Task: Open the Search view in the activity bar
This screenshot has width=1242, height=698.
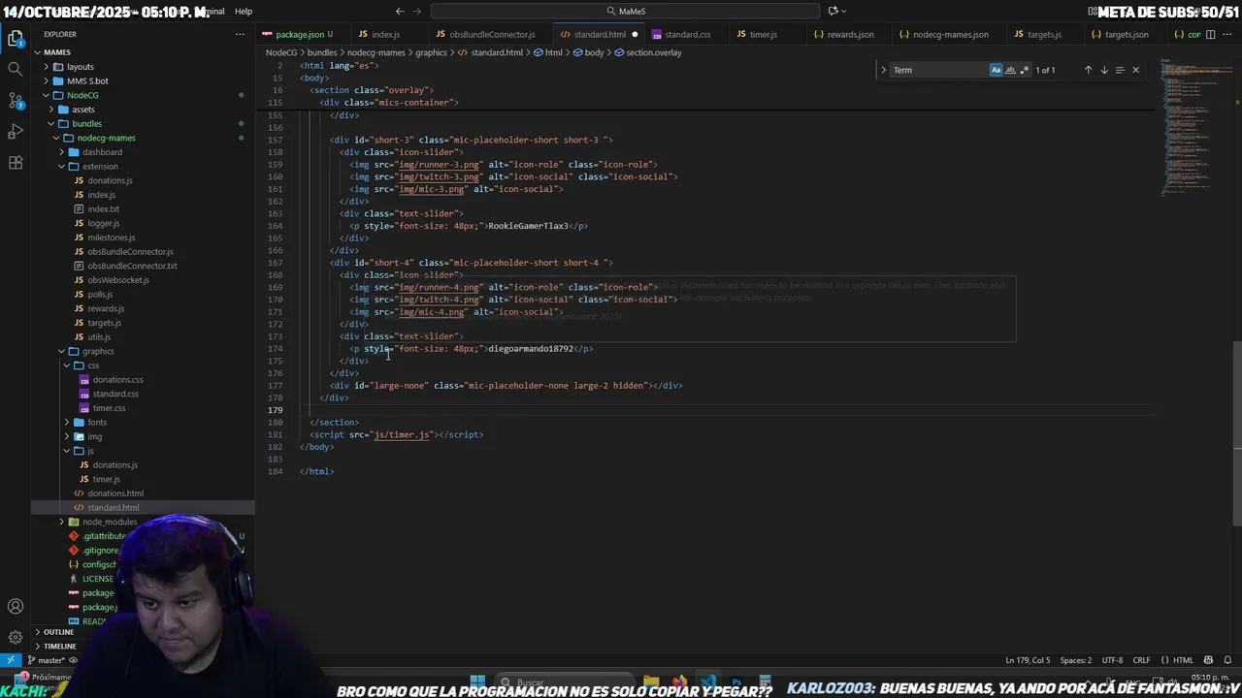Action: point(16,70)
